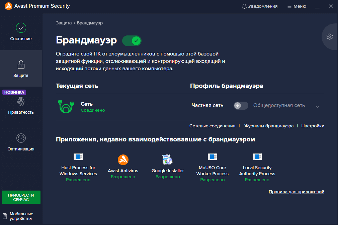Click Разрешено under Google Installer
The height and width of the screenshot is (225, 338).
pyautogui.click(x=168, y=177)
